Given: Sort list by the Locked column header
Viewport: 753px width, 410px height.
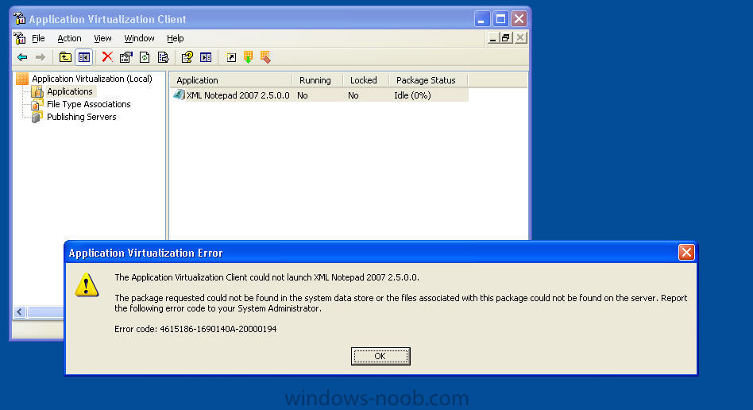Looking at the screenshot, I should pyautogui.click(x=366, y=80).
